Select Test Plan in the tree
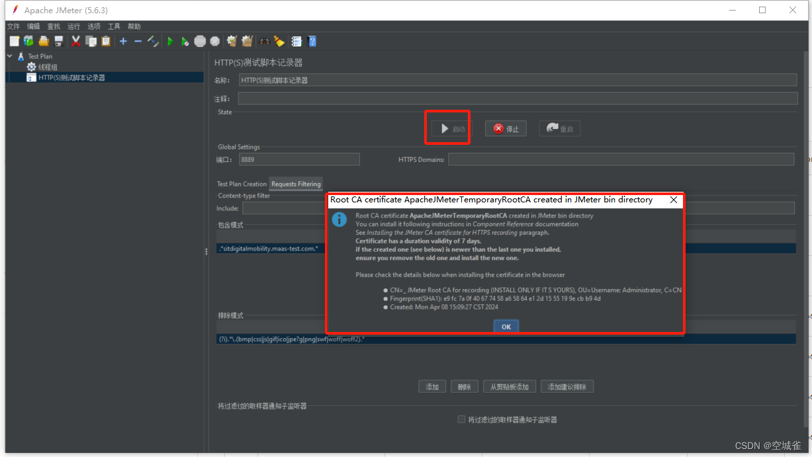 point(40,56)
